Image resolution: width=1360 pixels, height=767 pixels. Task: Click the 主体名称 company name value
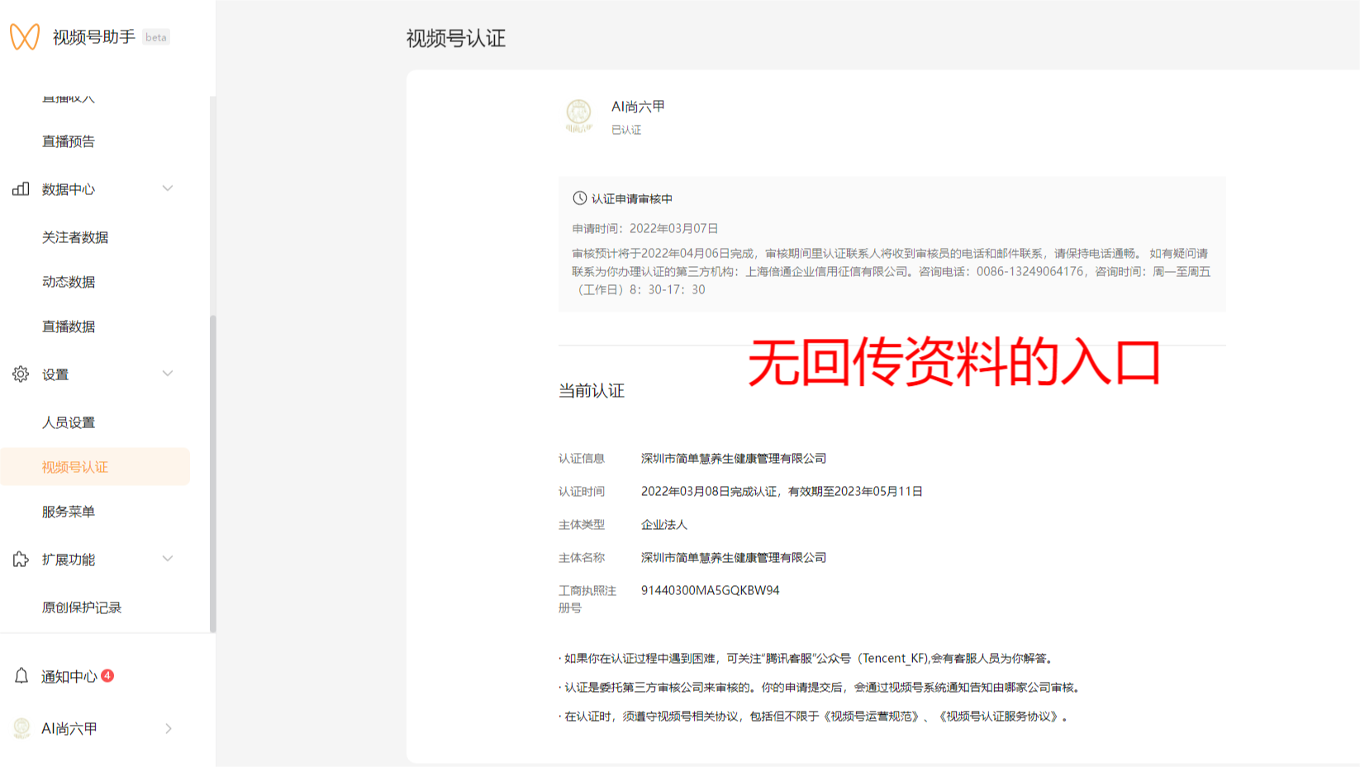pos(734,558)
